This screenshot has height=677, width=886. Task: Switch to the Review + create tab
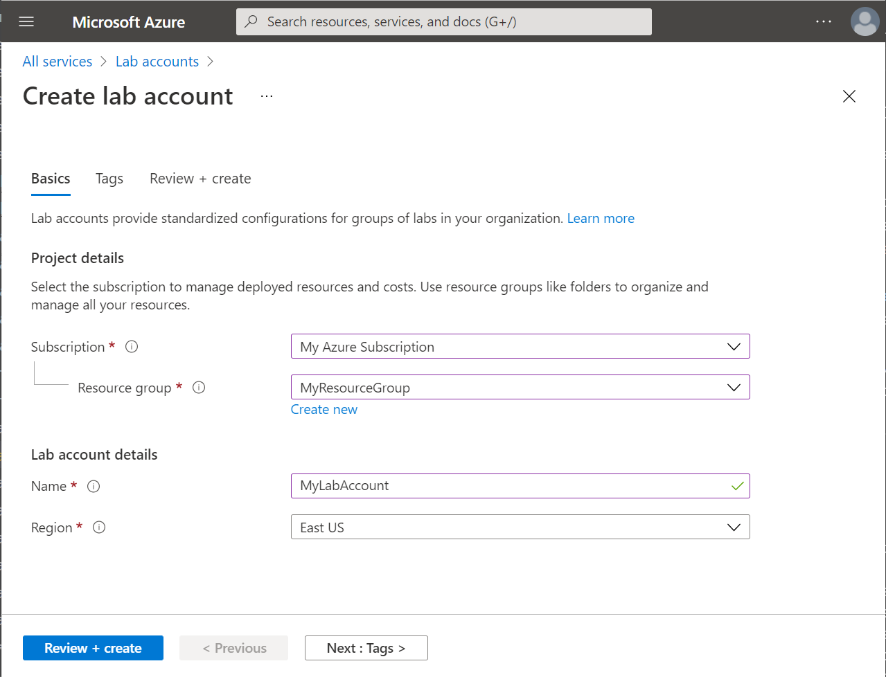tap(200, 178)
